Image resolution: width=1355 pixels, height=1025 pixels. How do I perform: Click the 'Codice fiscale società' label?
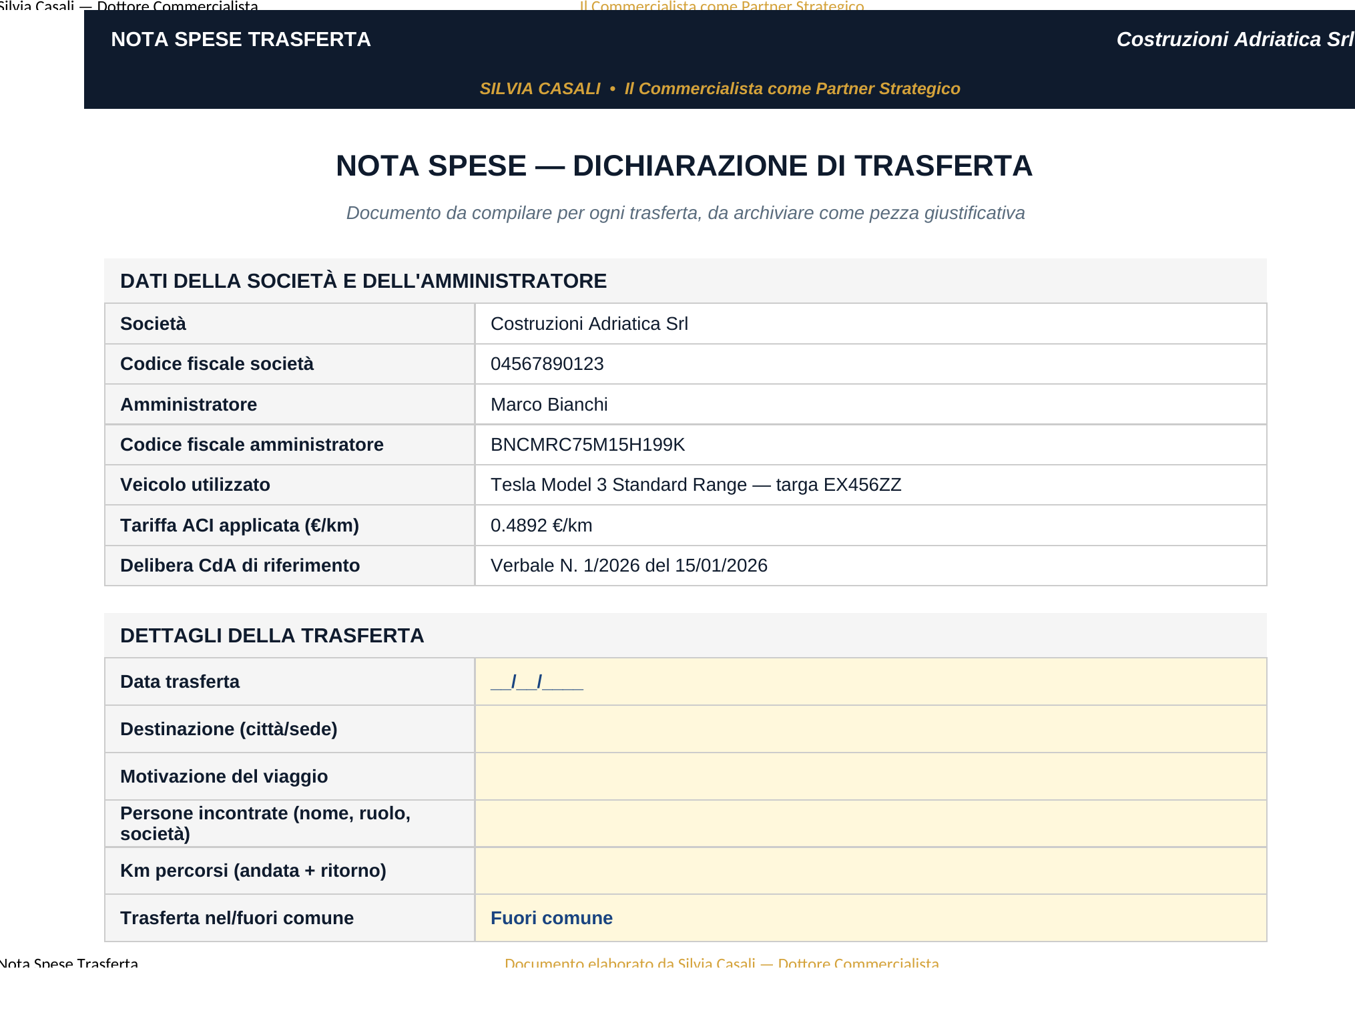[x=217, y=364]
